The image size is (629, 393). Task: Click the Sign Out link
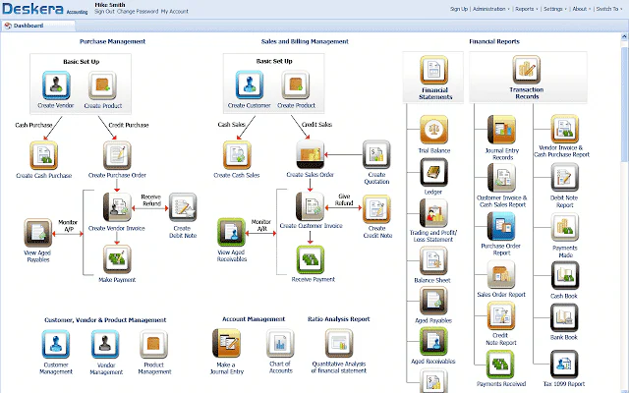(x=104, y=12)
